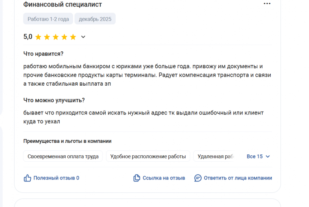Select the Работаю 1-2 года tag

coord(48,19)
